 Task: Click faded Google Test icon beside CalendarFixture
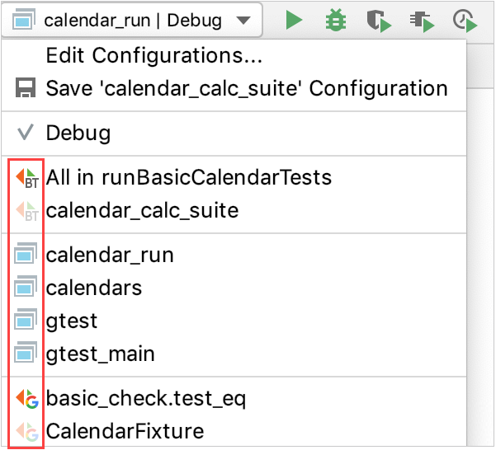coord(27,432)
